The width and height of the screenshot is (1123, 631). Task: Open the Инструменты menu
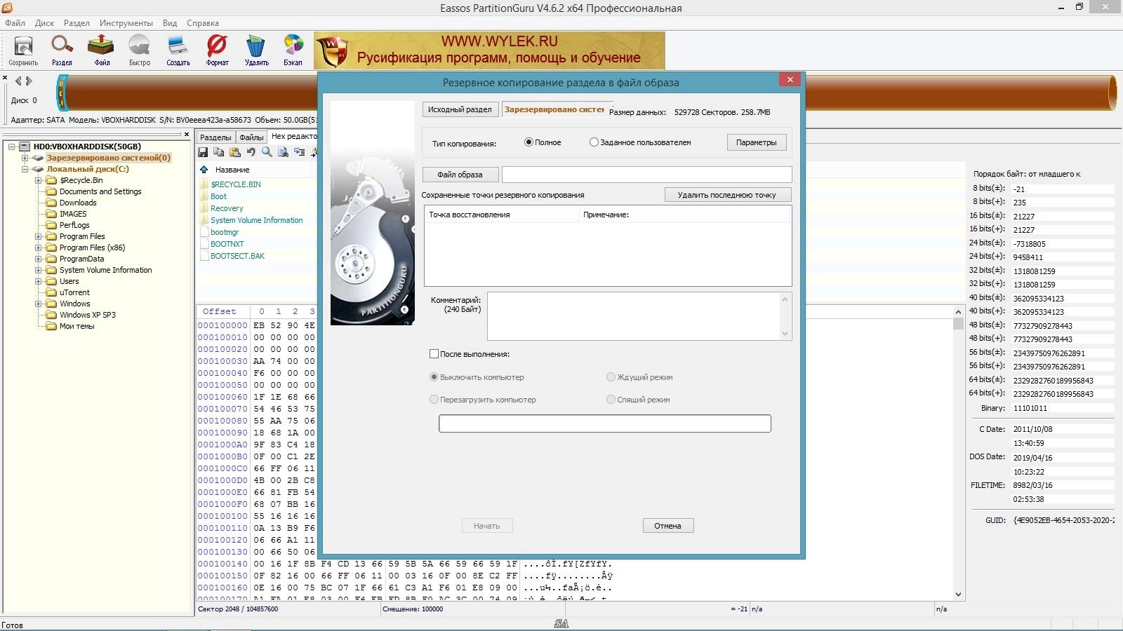(x=126, y=23)
